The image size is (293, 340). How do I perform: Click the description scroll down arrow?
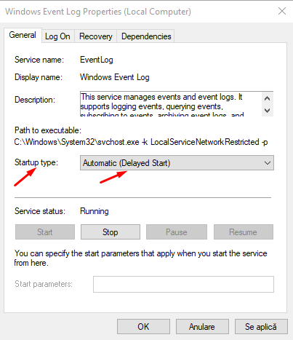pos(268,111)
